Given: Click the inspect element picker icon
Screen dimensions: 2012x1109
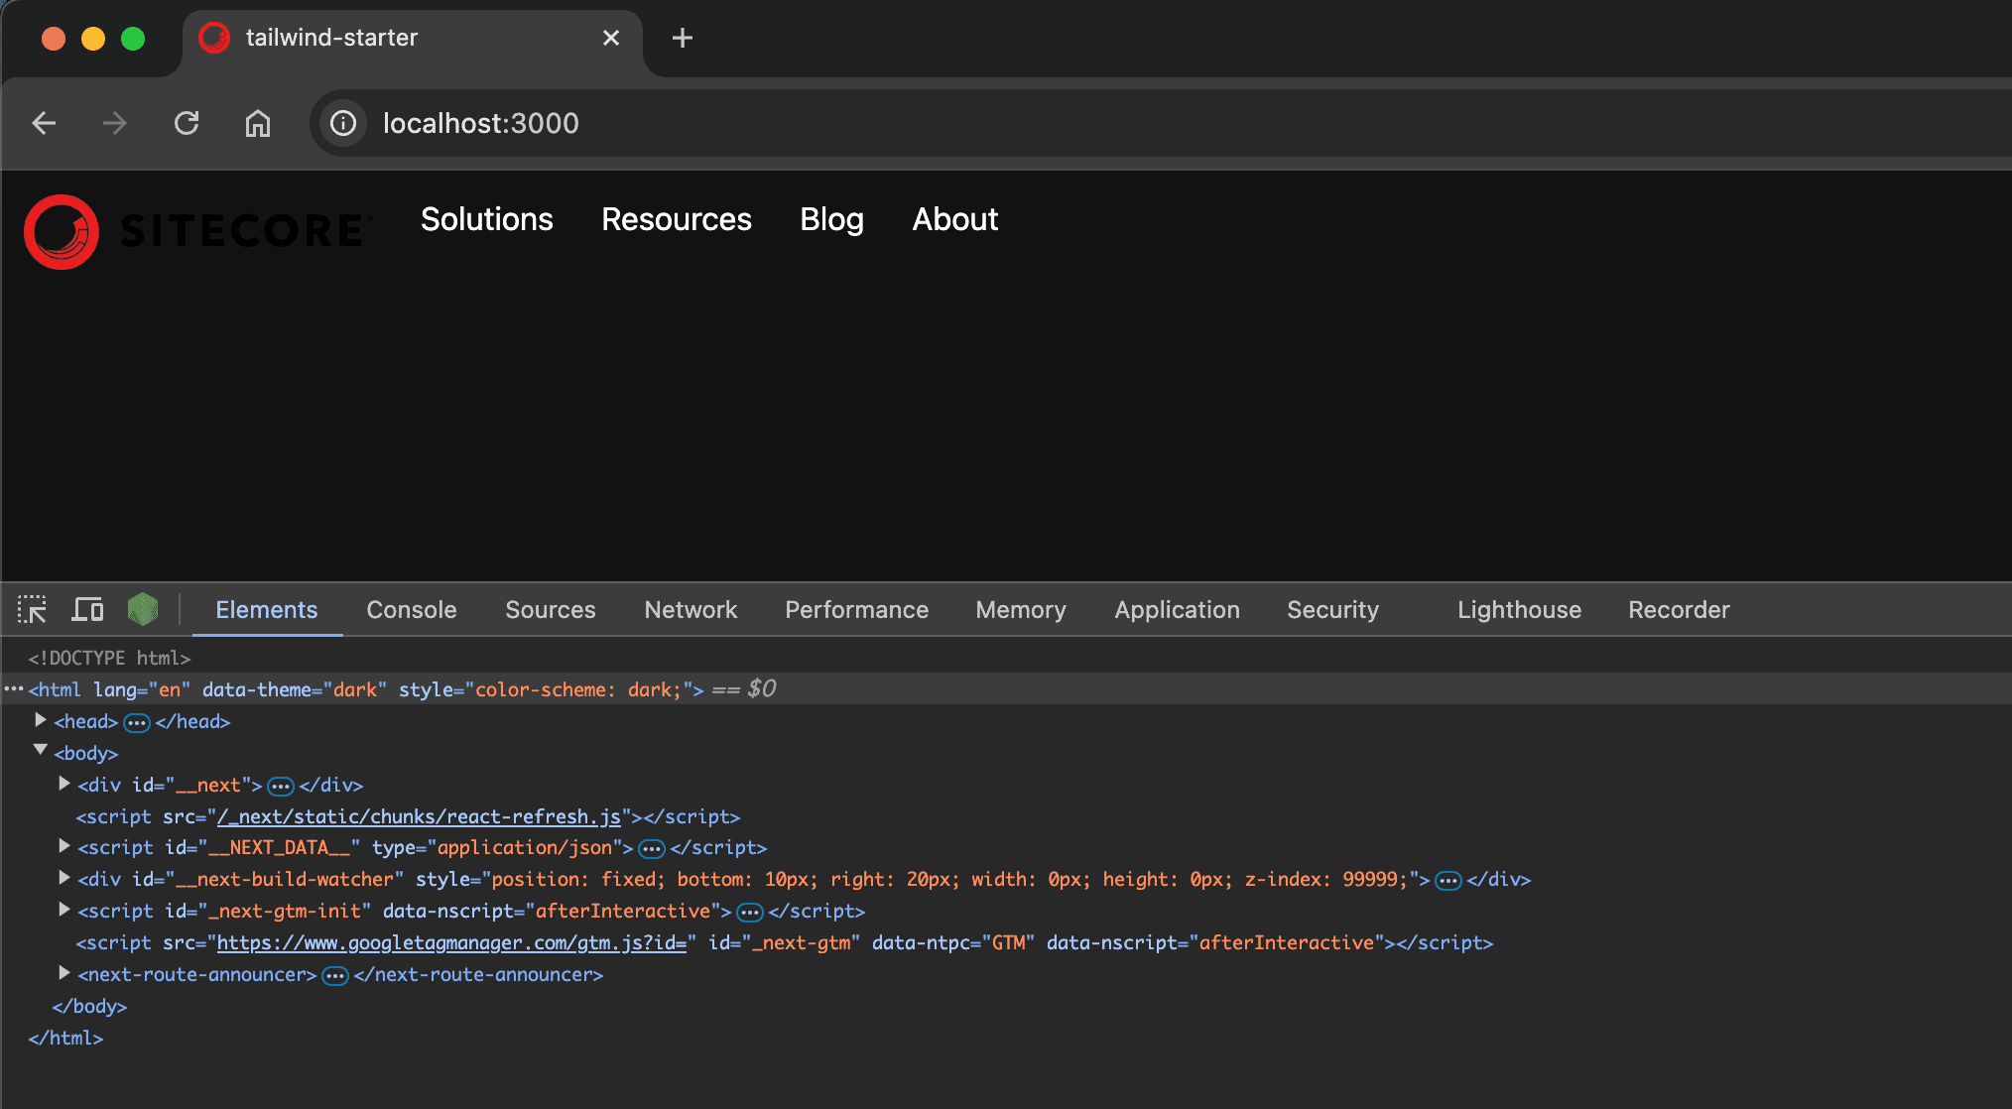Looking at the screenshot, I should (x=32, y=609).
